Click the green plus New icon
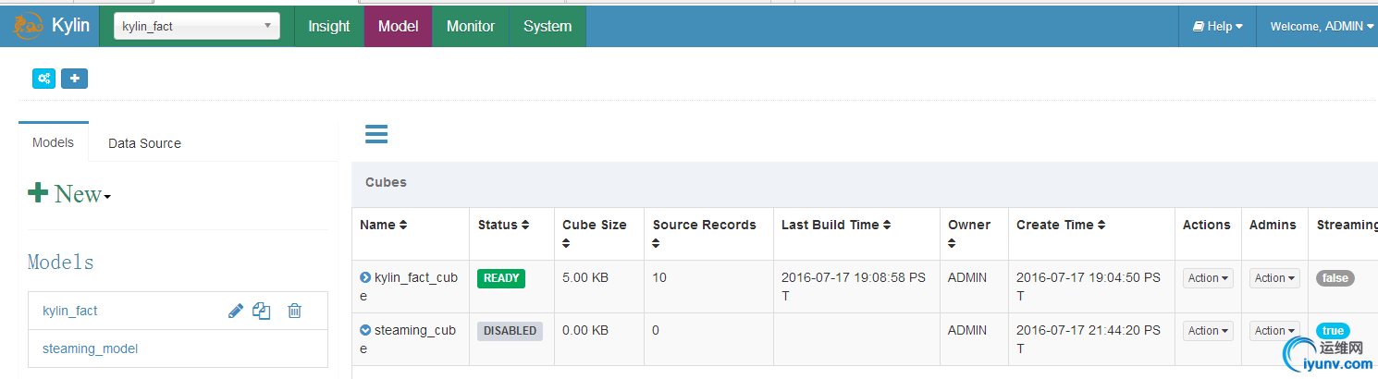1378x379 pixels. click(38, 192)
